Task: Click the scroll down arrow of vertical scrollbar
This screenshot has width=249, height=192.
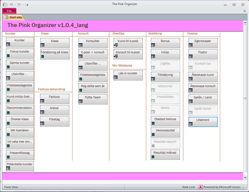Action: point(245,178)
